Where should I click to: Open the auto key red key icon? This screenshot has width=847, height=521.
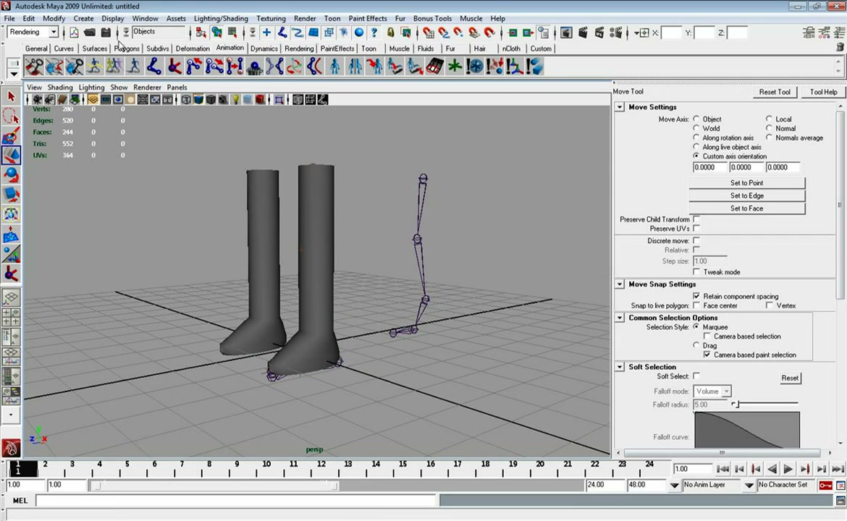point(825,486)
